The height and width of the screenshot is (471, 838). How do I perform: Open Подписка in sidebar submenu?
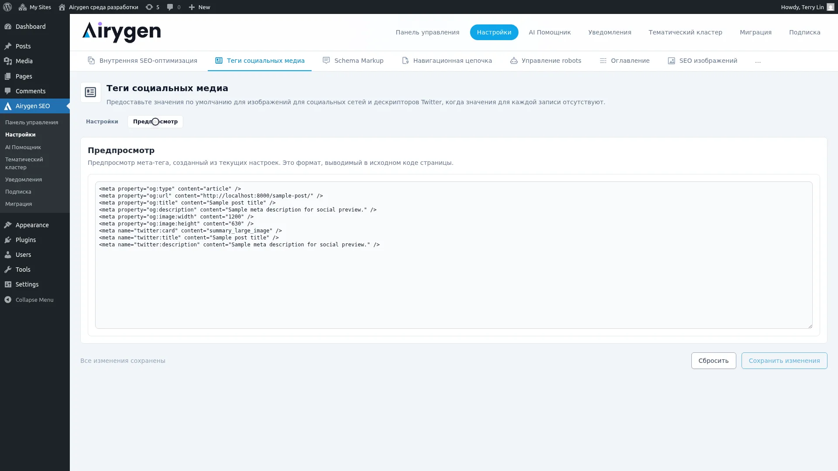point(18,192)
